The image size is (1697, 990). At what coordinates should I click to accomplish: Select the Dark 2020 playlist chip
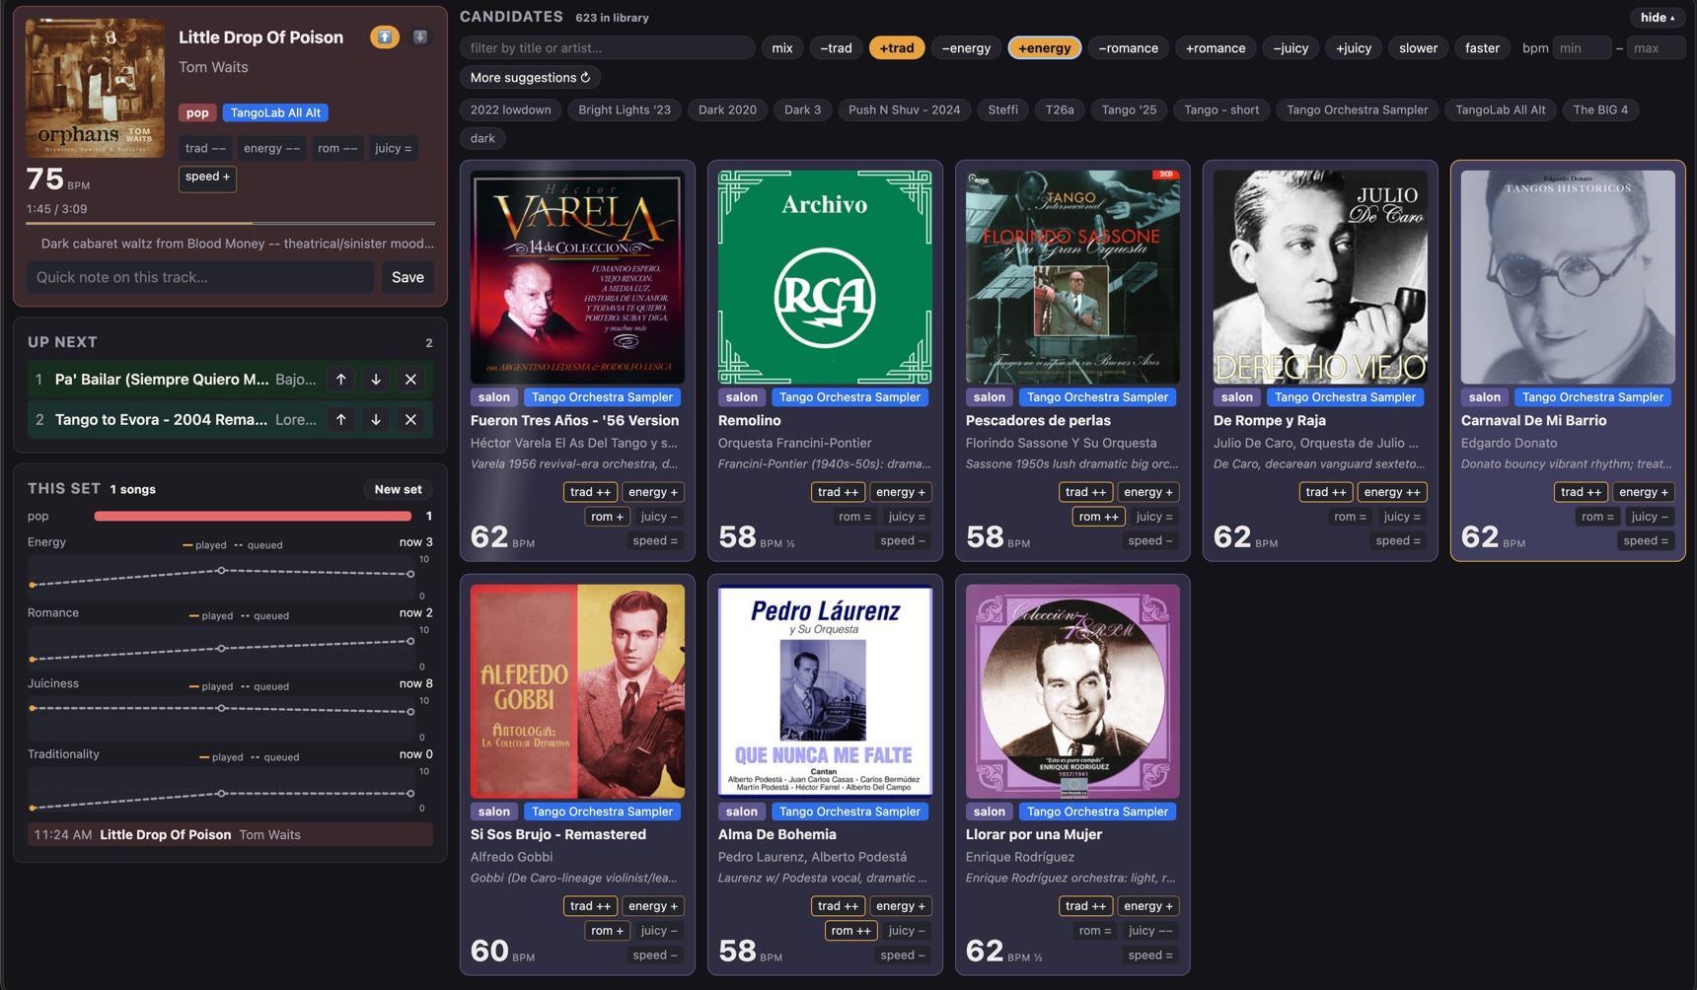727,109
